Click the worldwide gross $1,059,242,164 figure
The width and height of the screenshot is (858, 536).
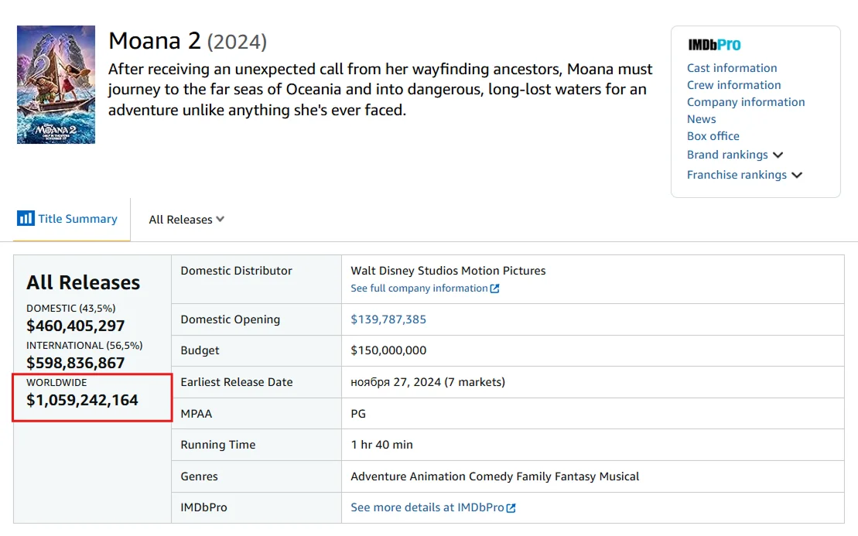pyautogui.click(x=82, y=401)
